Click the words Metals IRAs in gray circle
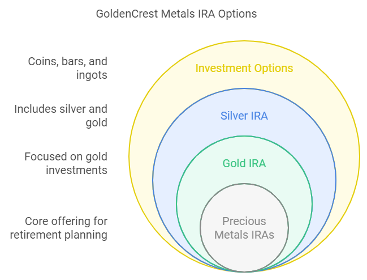This screenshot has height=280, width=367. [x=244, y=235]
